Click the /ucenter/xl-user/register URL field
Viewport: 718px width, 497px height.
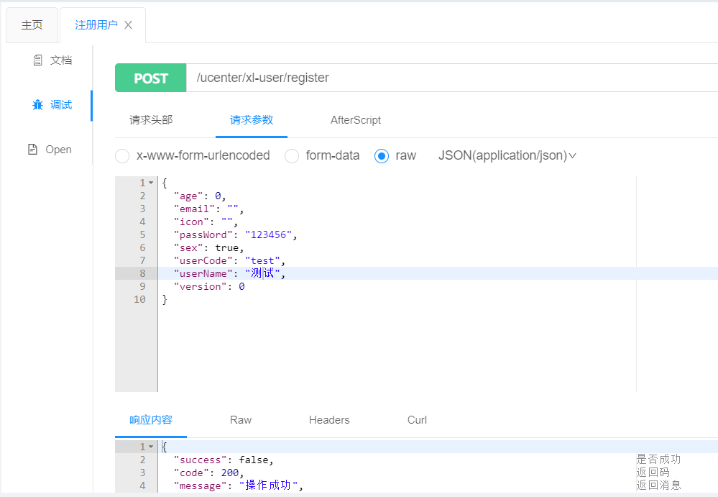point(431,78)
